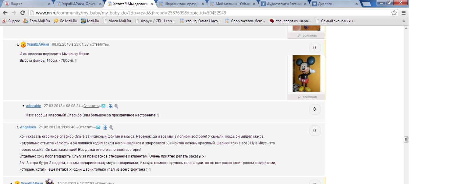Go back to the previous page
The height and width of the screenshot is (184, 457).
tap(5, 13)
